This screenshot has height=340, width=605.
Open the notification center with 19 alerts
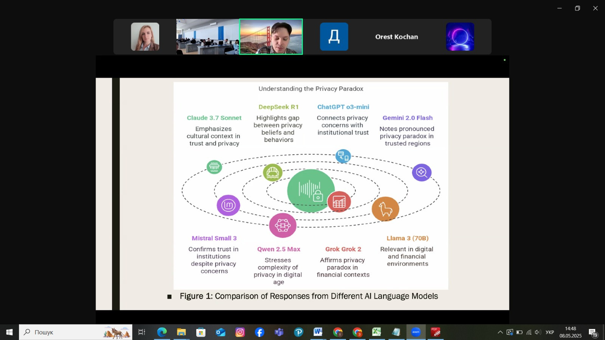[593, 332]
